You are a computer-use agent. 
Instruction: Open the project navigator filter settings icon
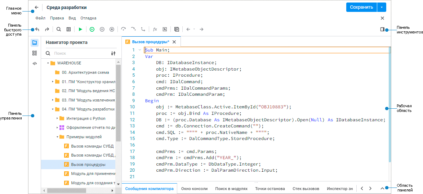tap(113, 53)
